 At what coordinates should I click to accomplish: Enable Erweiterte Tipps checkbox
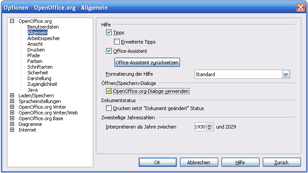[x=117, y=42]
